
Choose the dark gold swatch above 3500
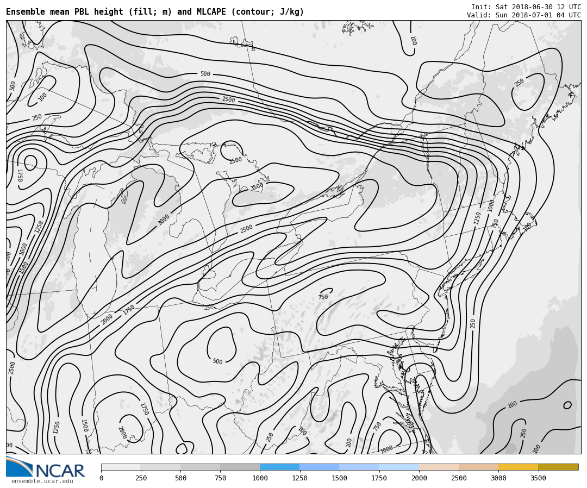[x=558, y=467]
